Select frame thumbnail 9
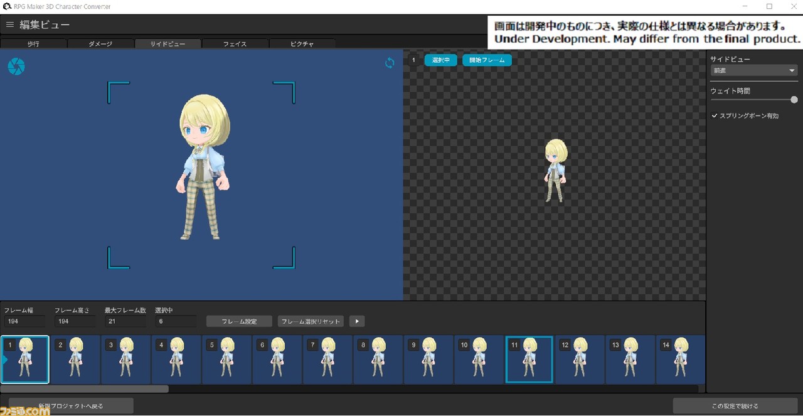803x416 pixels. 428,360
